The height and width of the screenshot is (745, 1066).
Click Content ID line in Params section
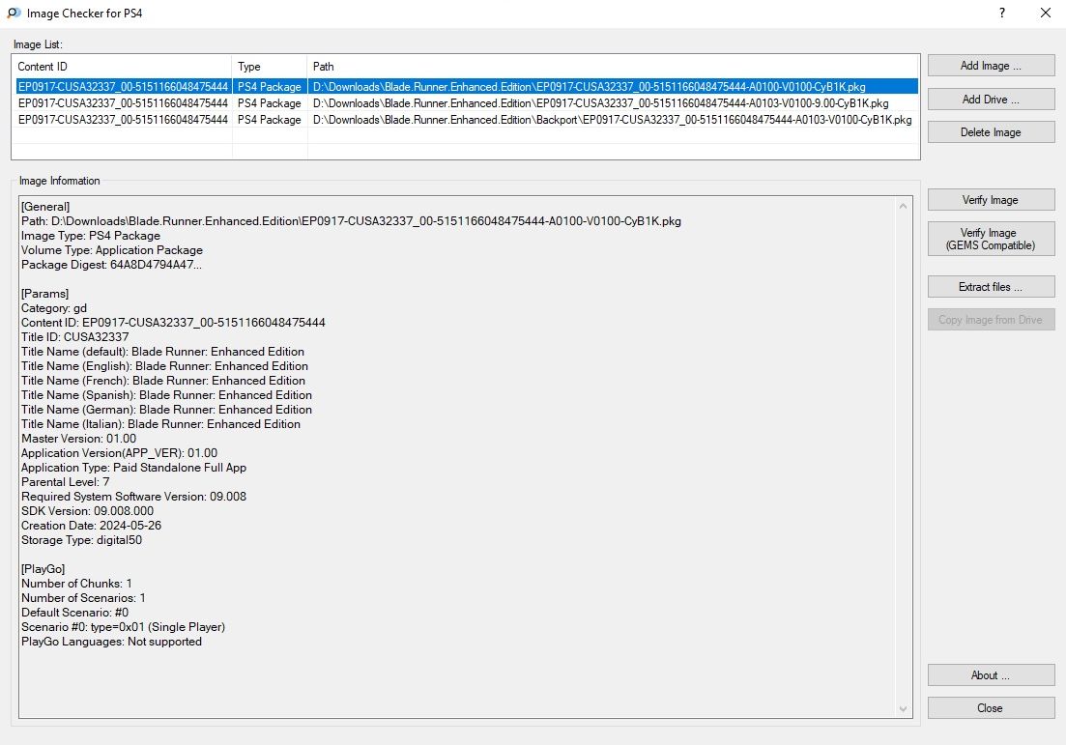[173, 322]
